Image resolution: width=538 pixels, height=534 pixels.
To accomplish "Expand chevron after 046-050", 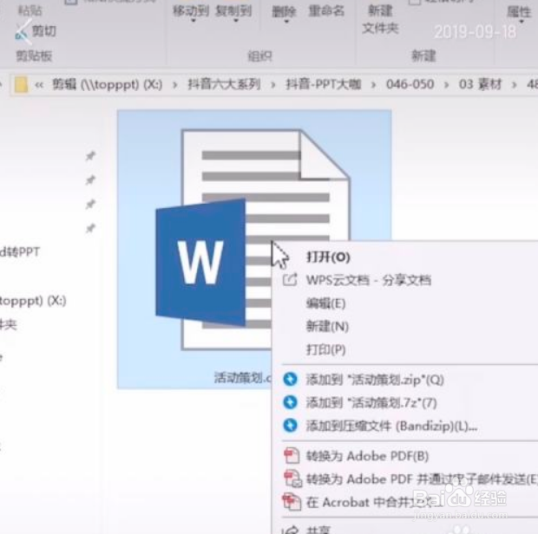I will pyautogui.click(x=446, y=85).
